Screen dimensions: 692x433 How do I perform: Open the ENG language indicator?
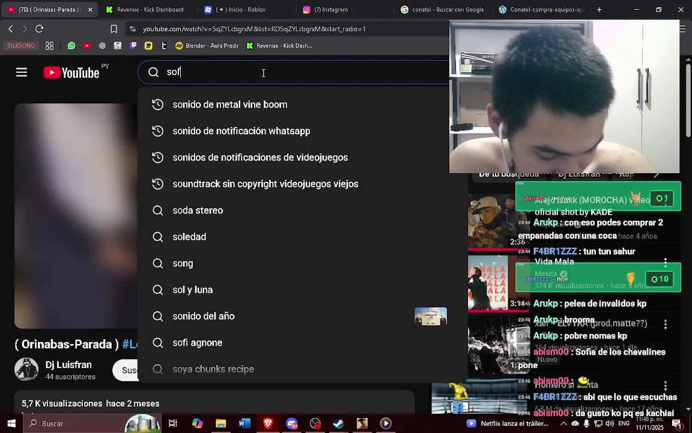tap(624, 423)
